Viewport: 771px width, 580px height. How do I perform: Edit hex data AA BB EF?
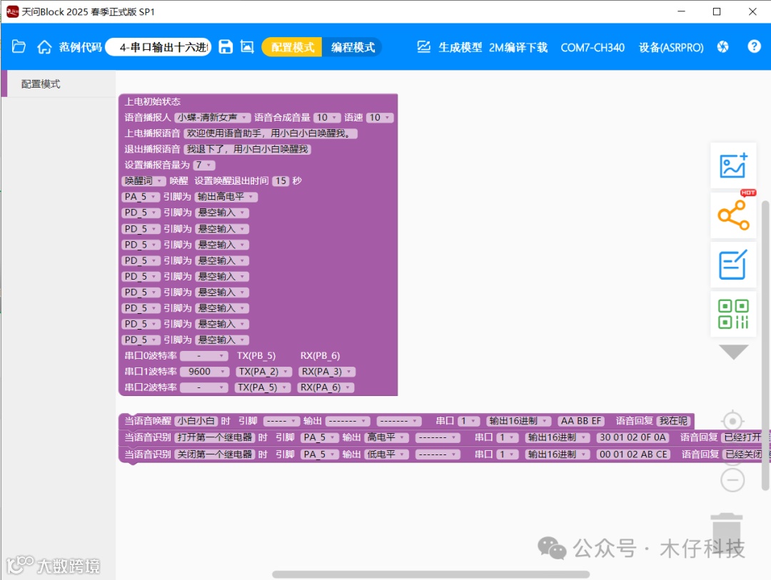point(580,421)
